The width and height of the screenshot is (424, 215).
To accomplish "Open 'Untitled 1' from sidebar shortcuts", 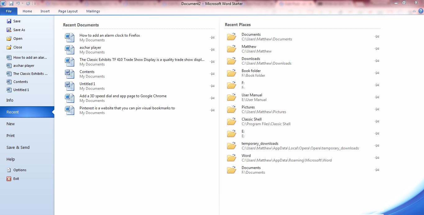I will click(x=18, y=90).
